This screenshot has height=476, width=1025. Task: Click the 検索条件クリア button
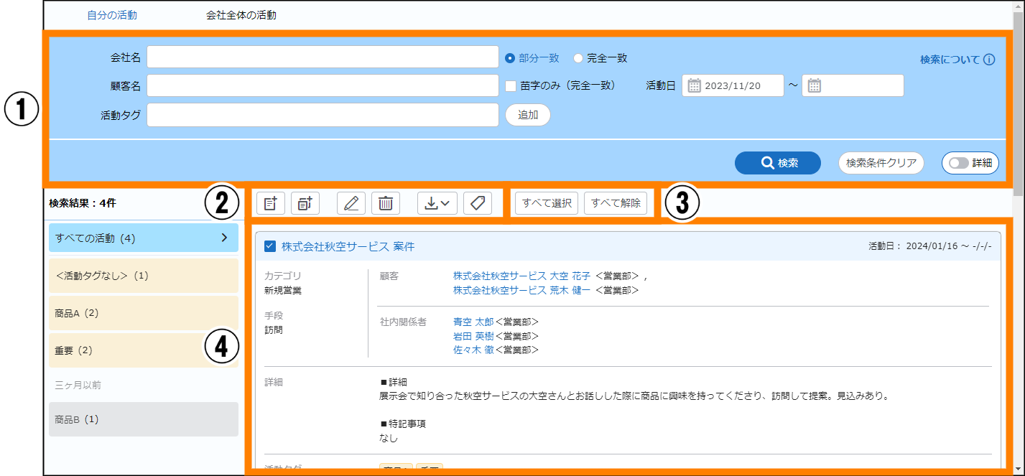[x=881, y=163]
